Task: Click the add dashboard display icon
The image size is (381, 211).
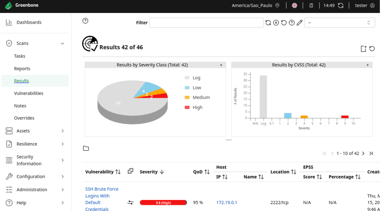Action: [x=364, y=49]
